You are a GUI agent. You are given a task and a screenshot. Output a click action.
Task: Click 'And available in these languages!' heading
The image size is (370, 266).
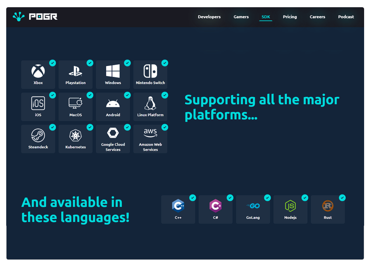tap(75, 210)
